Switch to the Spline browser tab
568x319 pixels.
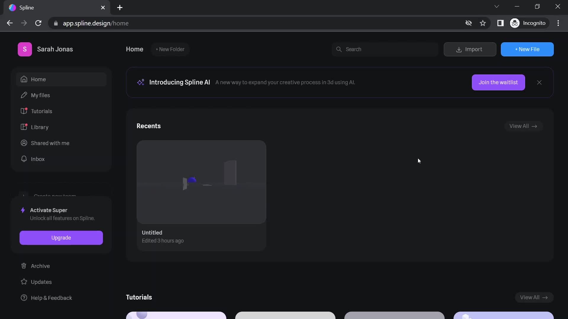point(44,8)
